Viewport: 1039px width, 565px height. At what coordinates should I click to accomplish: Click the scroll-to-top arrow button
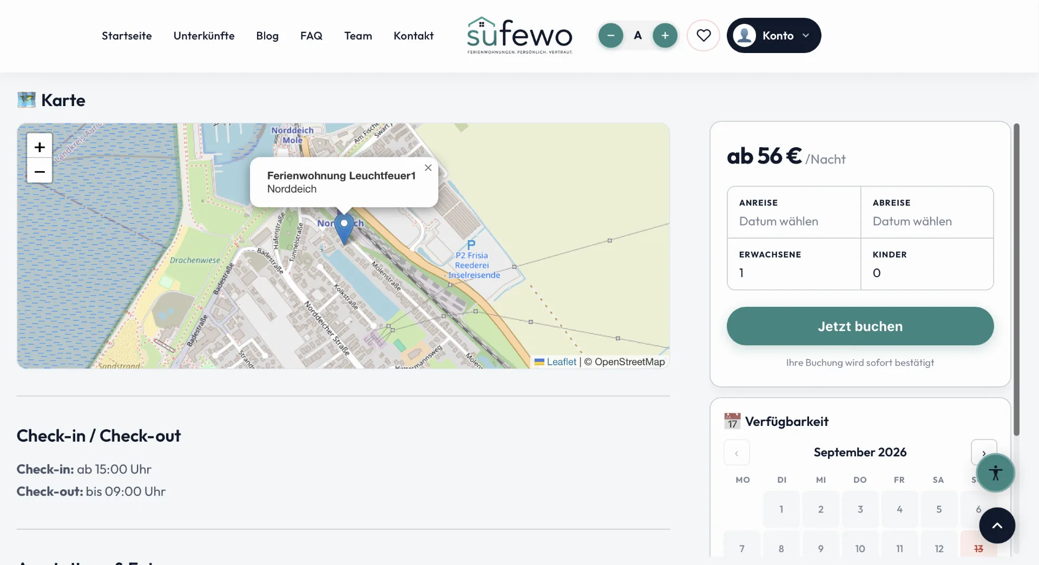[997, 525]
